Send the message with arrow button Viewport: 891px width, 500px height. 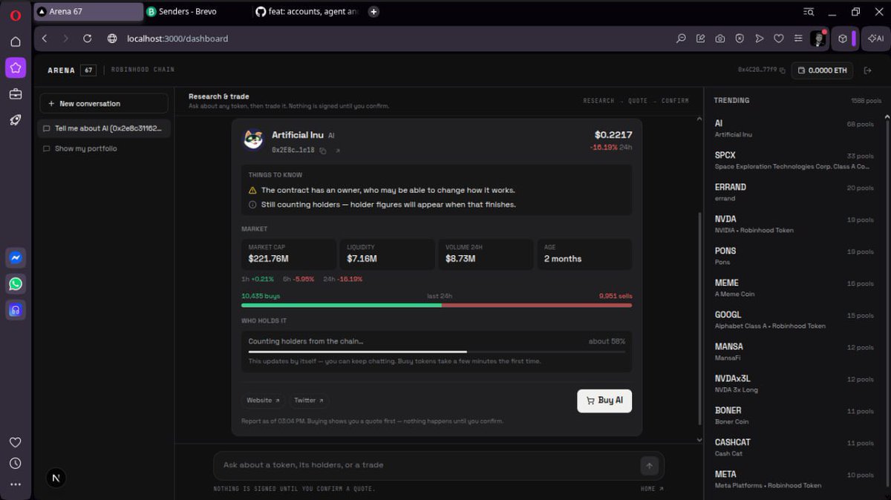point(649,466)
